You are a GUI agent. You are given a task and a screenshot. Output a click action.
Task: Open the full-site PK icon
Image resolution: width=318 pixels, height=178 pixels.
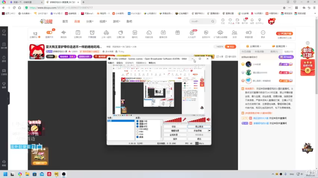tap(206, 32)
